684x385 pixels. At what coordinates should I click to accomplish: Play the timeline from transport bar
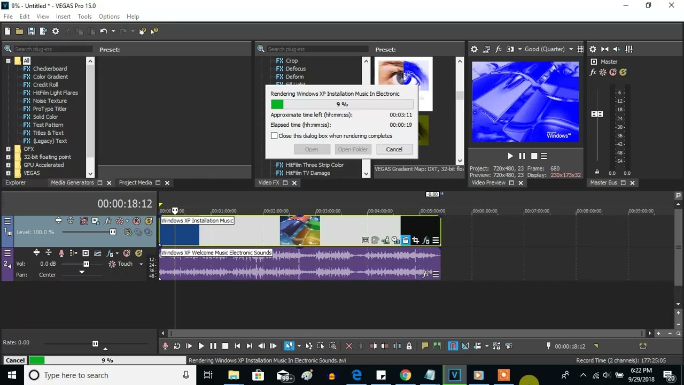[201, 346]
